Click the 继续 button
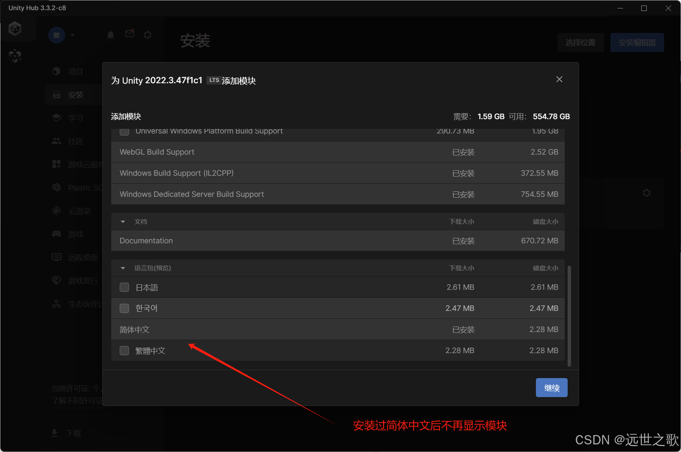The width and height of the screenshot is (681, 452). coord(552,388)
